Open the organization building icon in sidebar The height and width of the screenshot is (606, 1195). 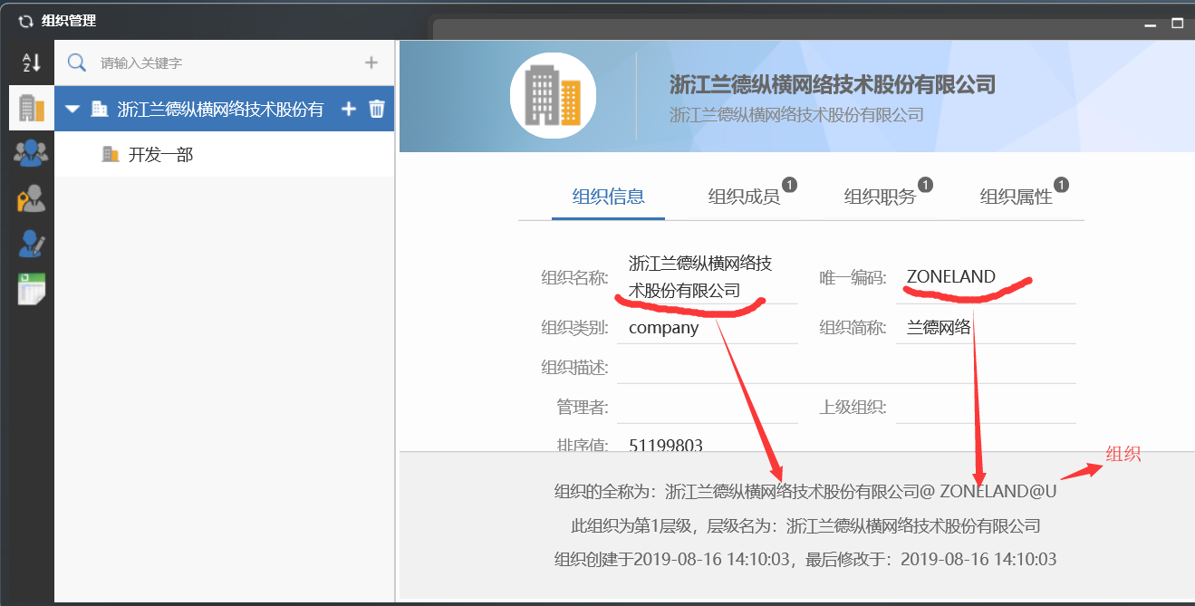pyautogui.click(x=32, y=108)
